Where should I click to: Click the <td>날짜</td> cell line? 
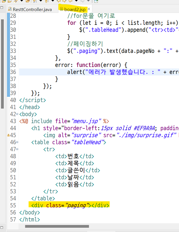[x=75, y=177]
